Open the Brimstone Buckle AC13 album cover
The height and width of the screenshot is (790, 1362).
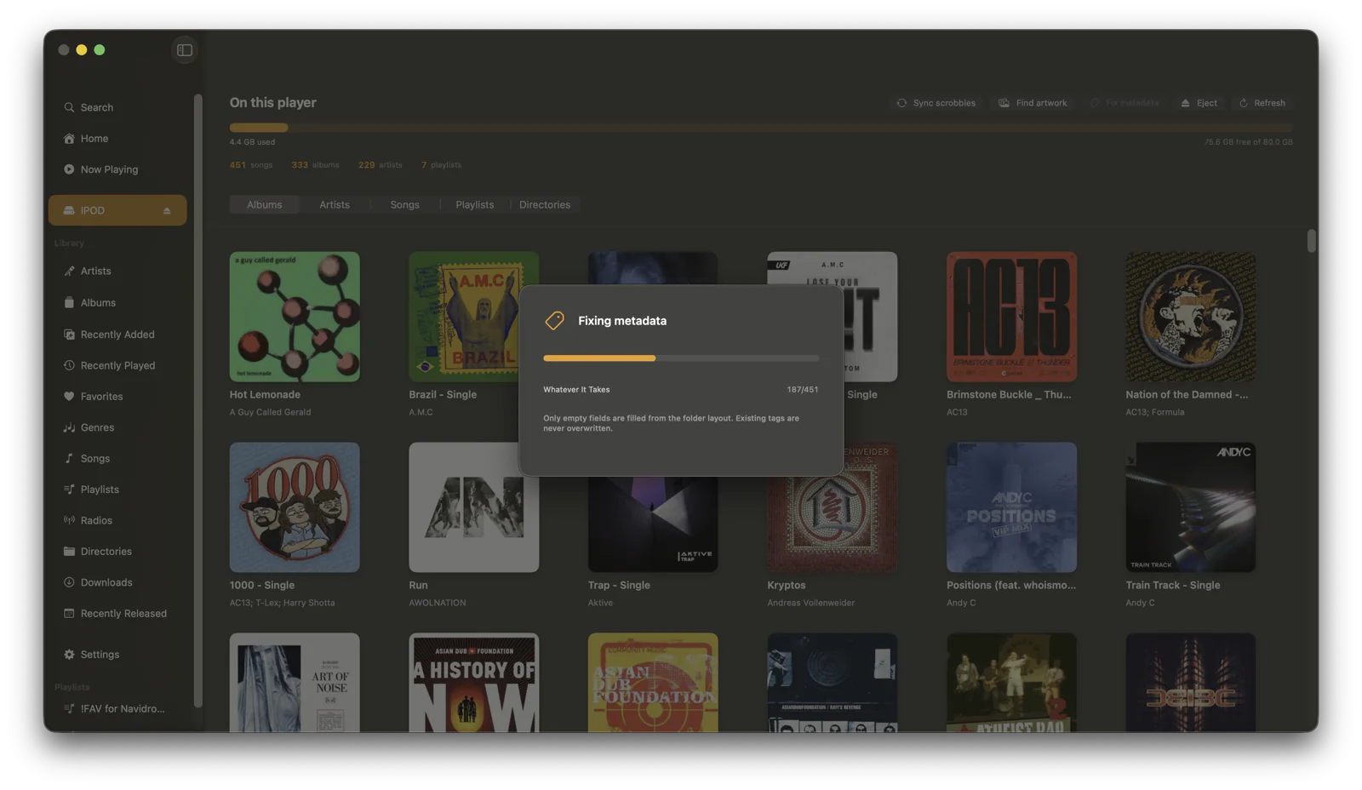(1011, 317)
